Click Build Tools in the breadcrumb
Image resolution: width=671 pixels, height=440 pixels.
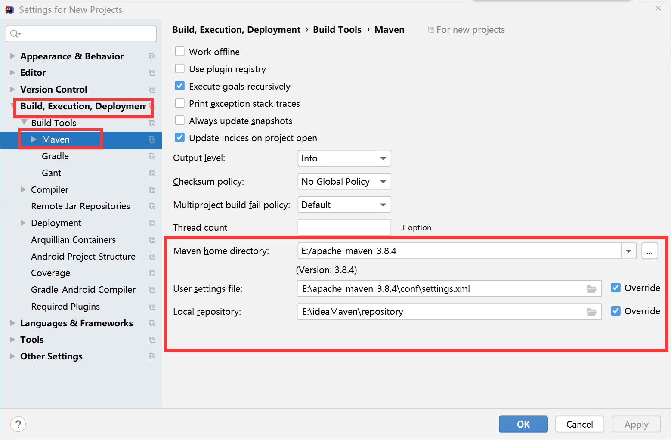point(337,30)
